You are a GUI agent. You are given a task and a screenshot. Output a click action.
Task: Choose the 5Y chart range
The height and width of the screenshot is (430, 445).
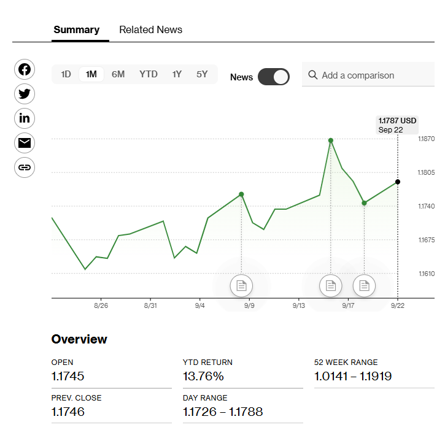202,74
